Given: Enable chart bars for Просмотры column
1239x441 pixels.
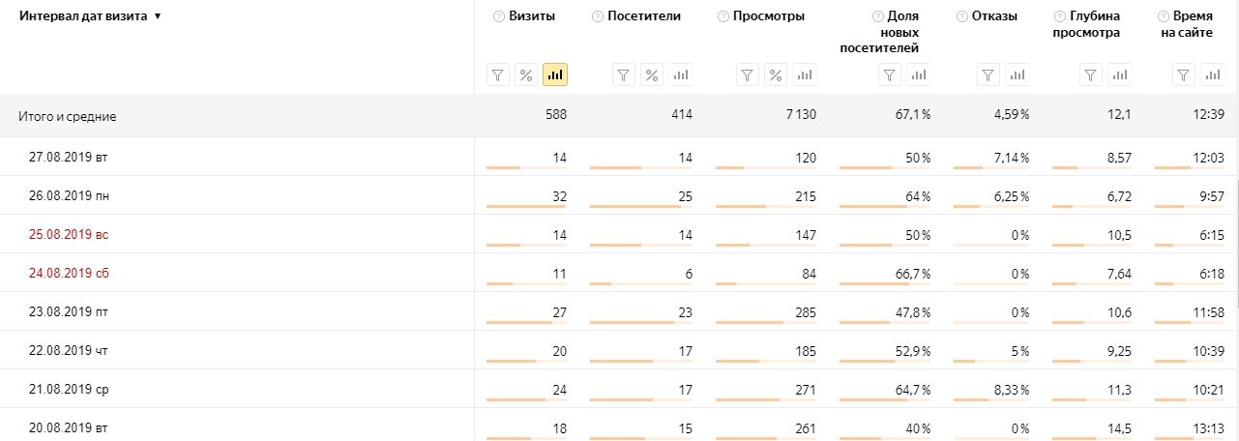Looking at the screenshot, I should tap(805, 75).
